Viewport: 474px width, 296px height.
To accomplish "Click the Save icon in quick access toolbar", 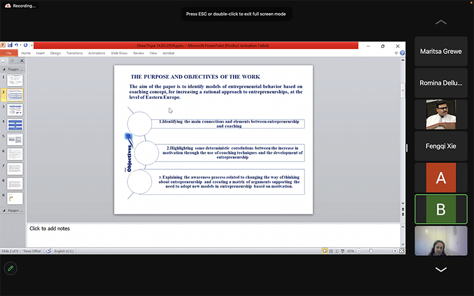I will coord(10,45).
